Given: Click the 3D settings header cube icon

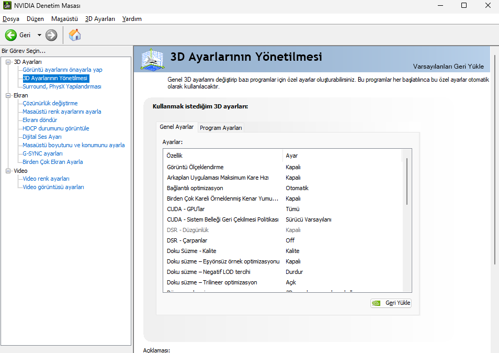Looking at the screenshot, I should coord(153,59).
